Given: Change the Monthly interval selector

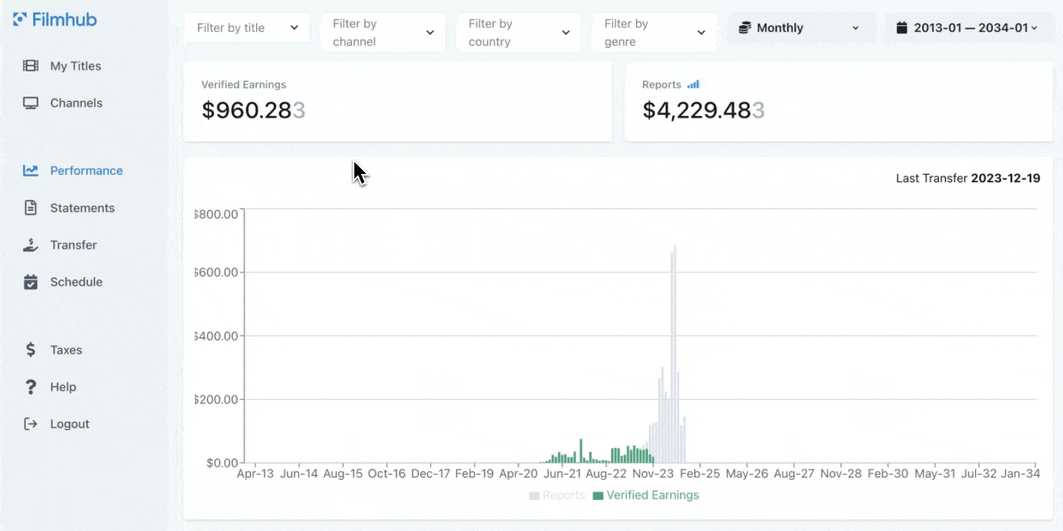Looking at the screenshot, I should click(x=800, y=28).
